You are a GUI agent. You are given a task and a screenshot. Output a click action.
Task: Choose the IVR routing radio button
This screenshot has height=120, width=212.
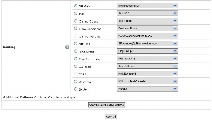point(76,14)
